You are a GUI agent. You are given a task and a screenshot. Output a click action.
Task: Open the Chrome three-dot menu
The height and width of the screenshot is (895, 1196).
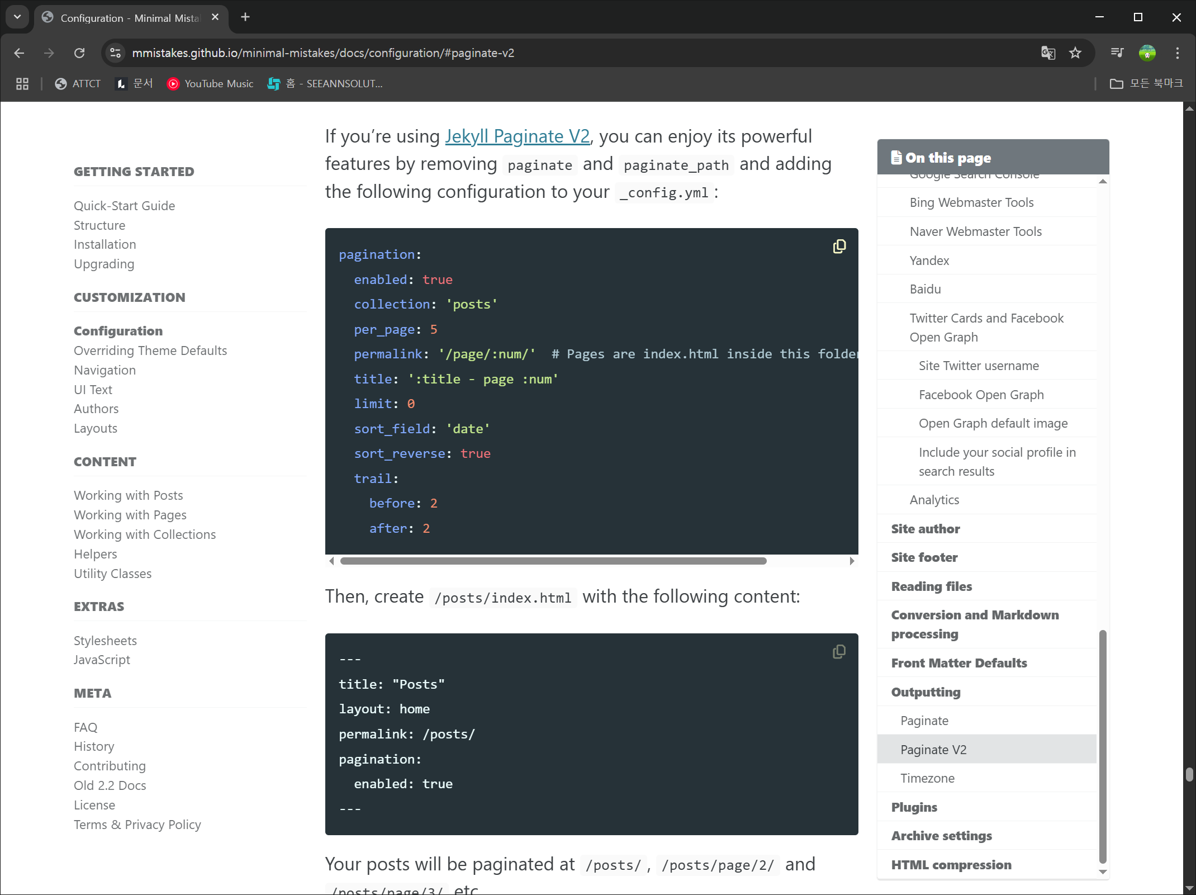click(x=1177, y=53)
